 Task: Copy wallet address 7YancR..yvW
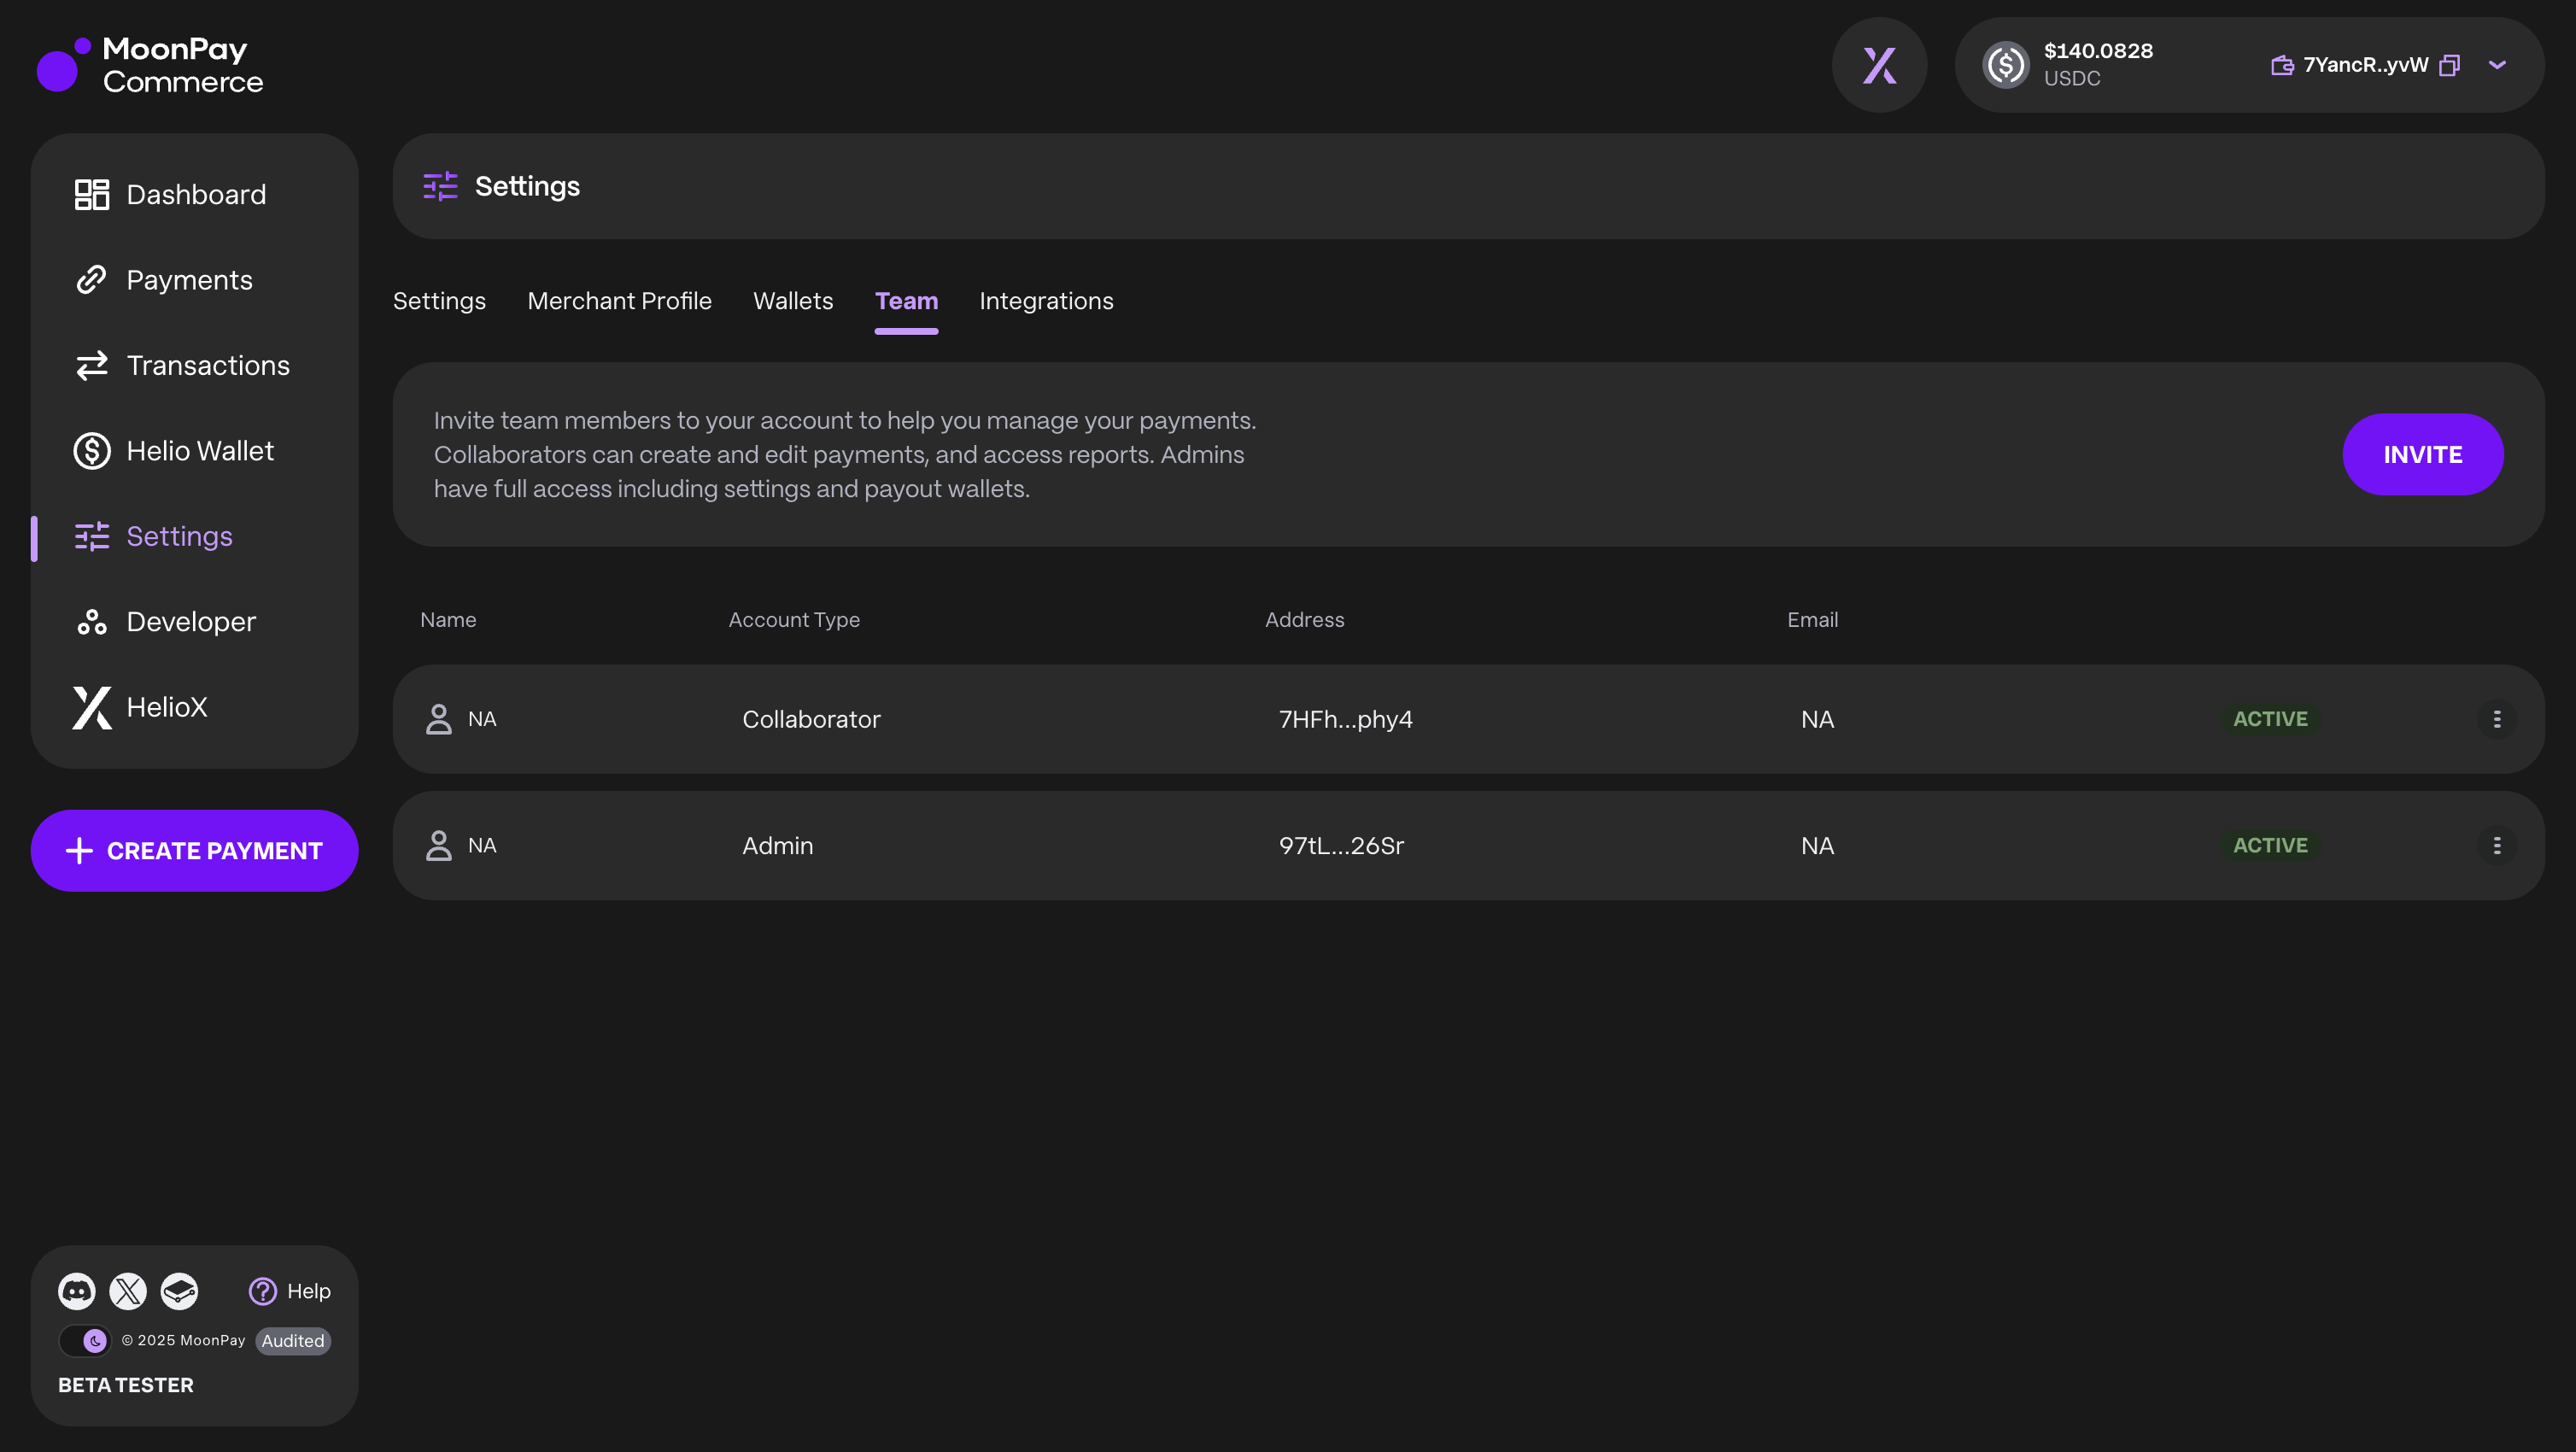[2449, 65]
